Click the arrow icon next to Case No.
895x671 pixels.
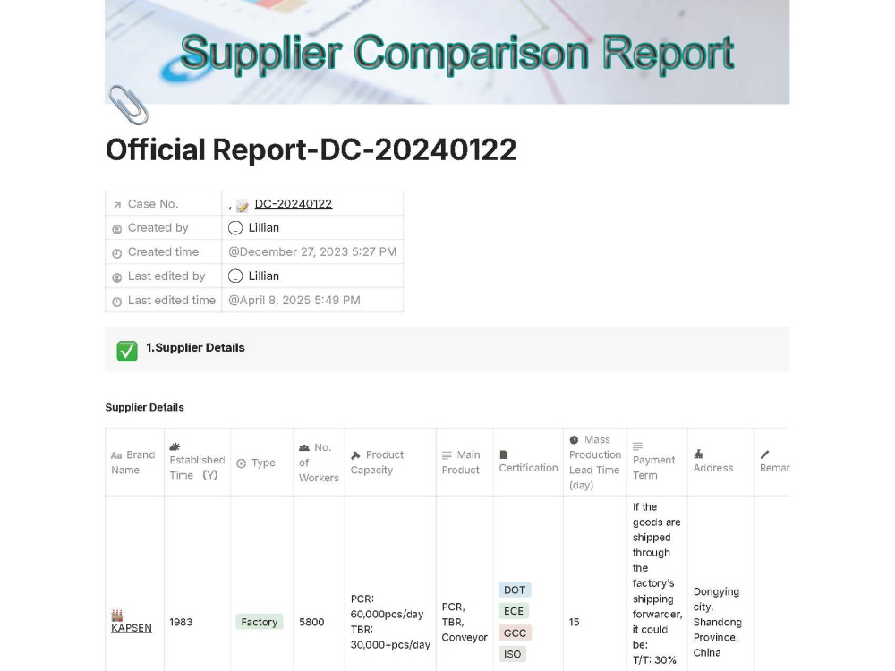click(x=117, y=205)
